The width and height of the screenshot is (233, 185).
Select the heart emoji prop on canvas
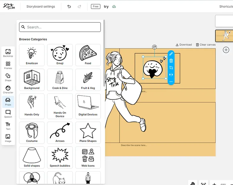pyautogui.click(x=154, y=68)
